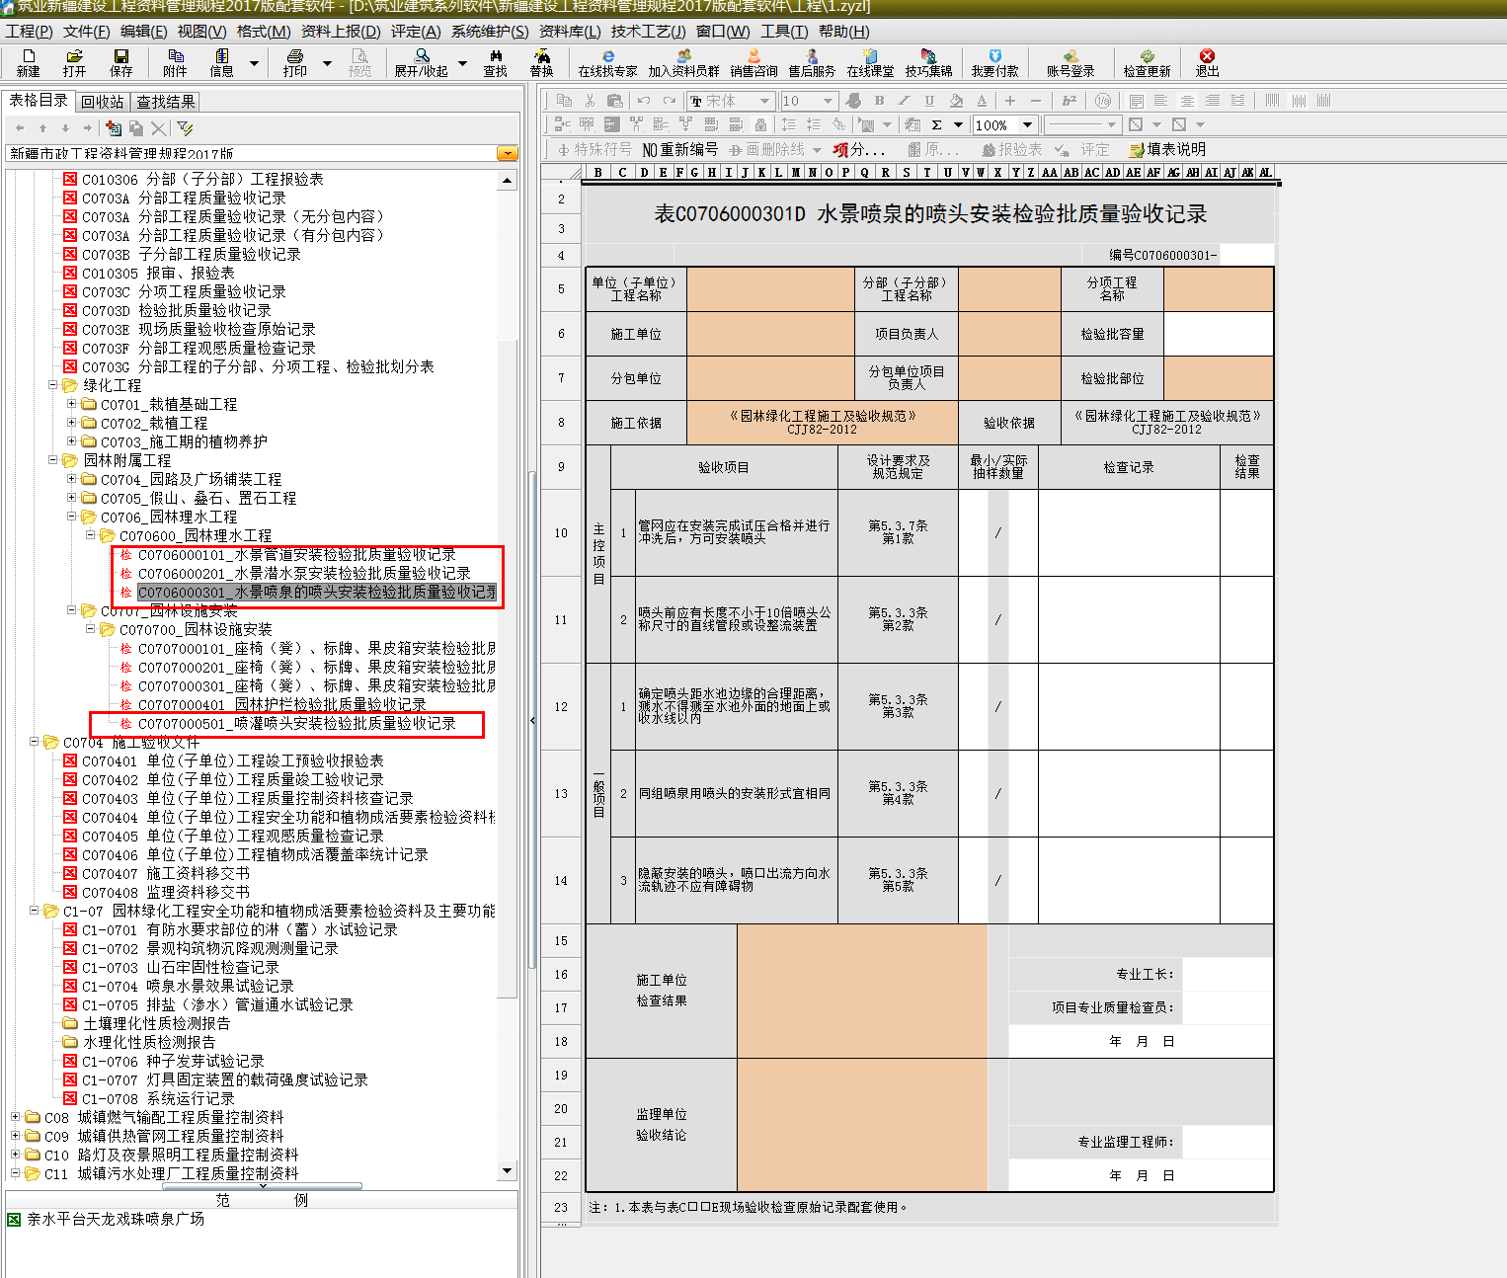Expand the C0702_栽植工程 folder
Screen dimensions: 1507x1278
click(72, 423)
